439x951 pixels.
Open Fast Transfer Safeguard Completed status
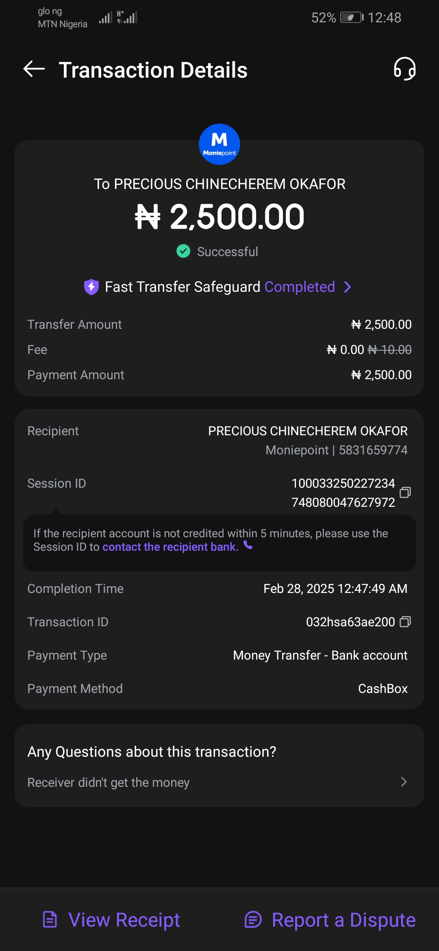(x=300, y=287)
